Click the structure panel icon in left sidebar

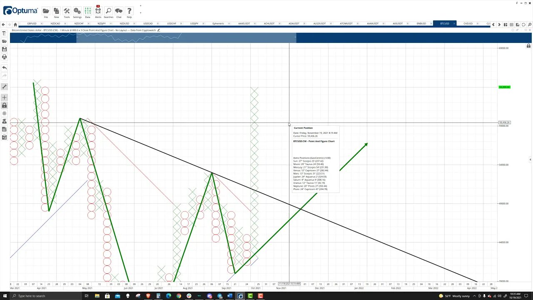[4, 33]
